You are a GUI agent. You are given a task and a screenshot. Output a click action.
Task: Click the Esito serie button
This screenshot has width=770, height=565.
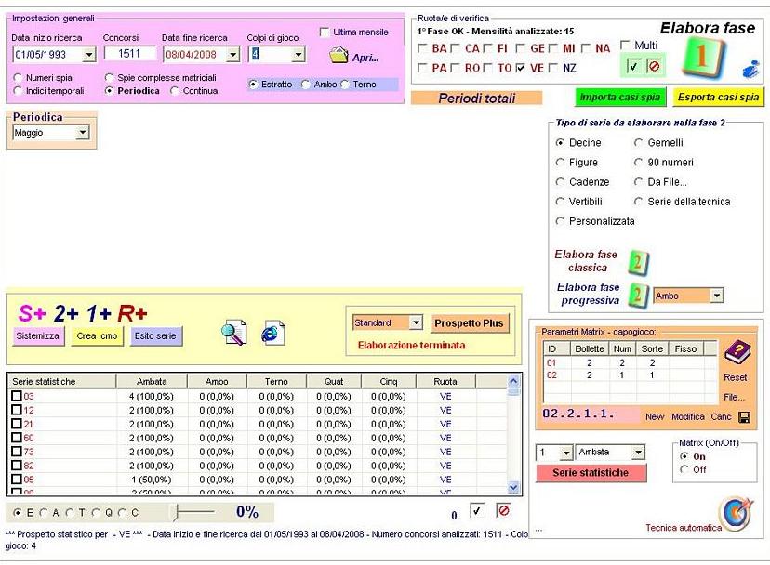tap(155, 335)
